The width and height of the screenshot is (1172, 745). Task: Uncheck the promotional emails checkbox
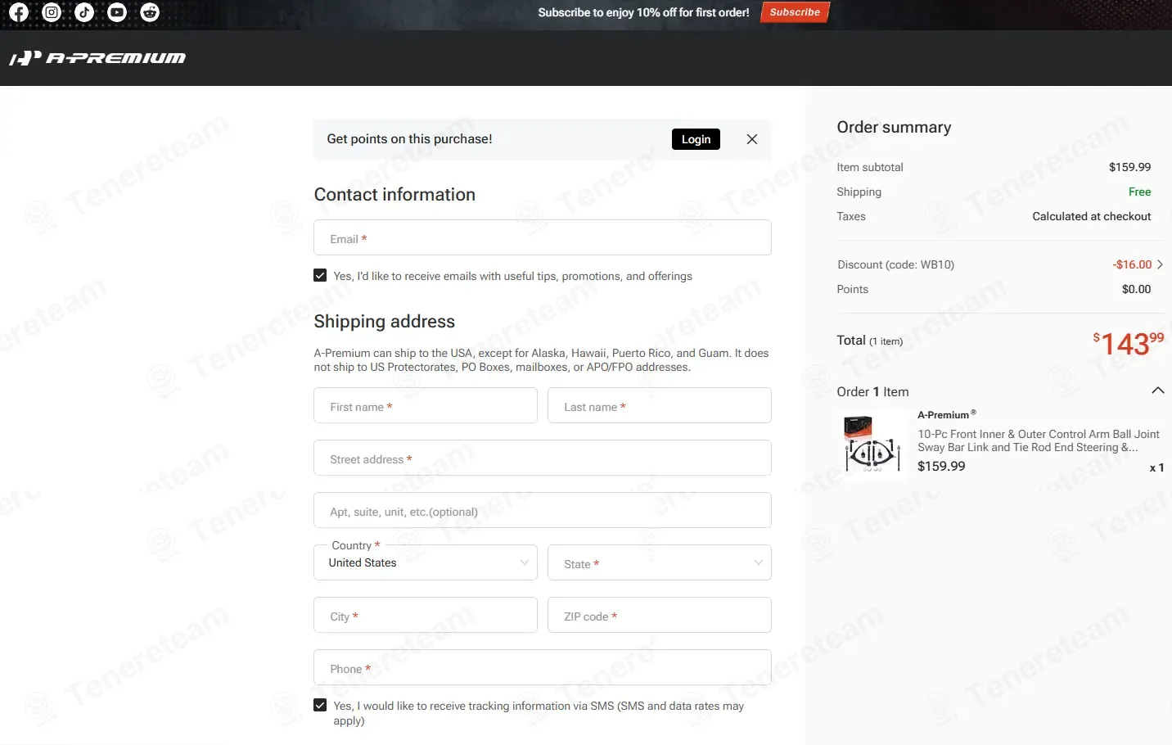click(320, 276)
